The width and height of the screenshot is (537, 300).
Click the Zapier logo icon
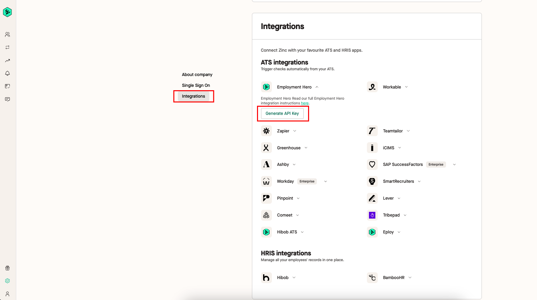[x=266, y=131]
